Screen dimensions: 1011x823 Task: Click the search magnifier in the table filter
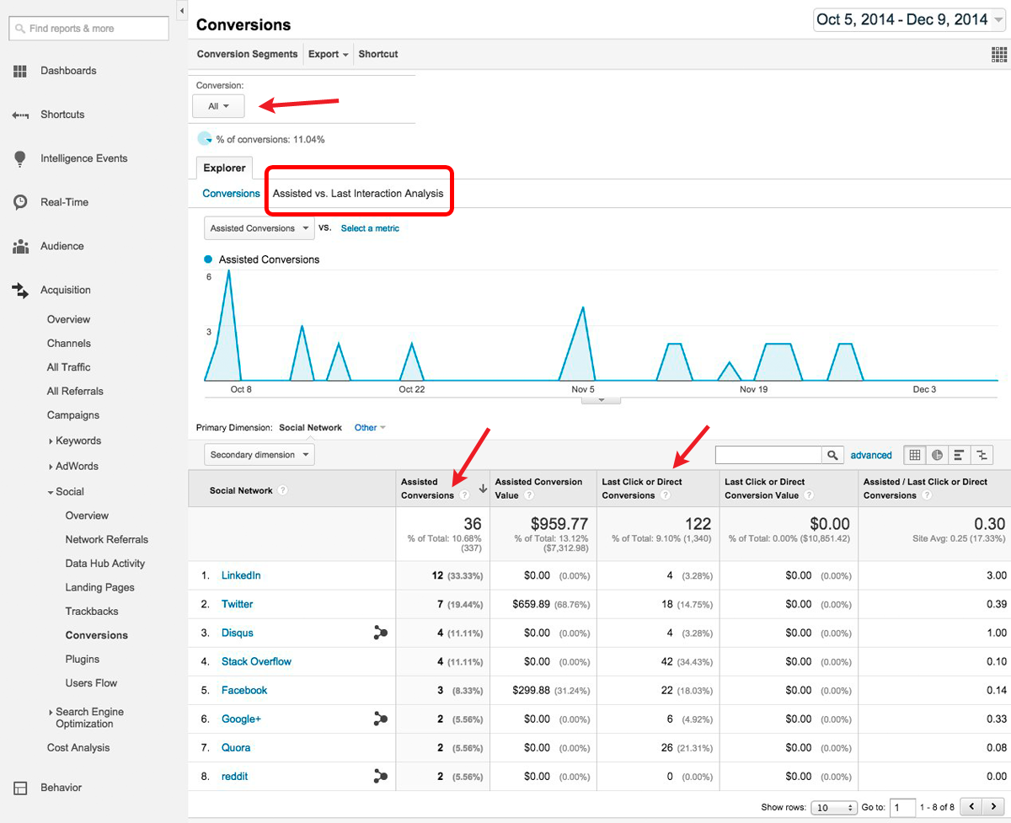click(832, 454)
